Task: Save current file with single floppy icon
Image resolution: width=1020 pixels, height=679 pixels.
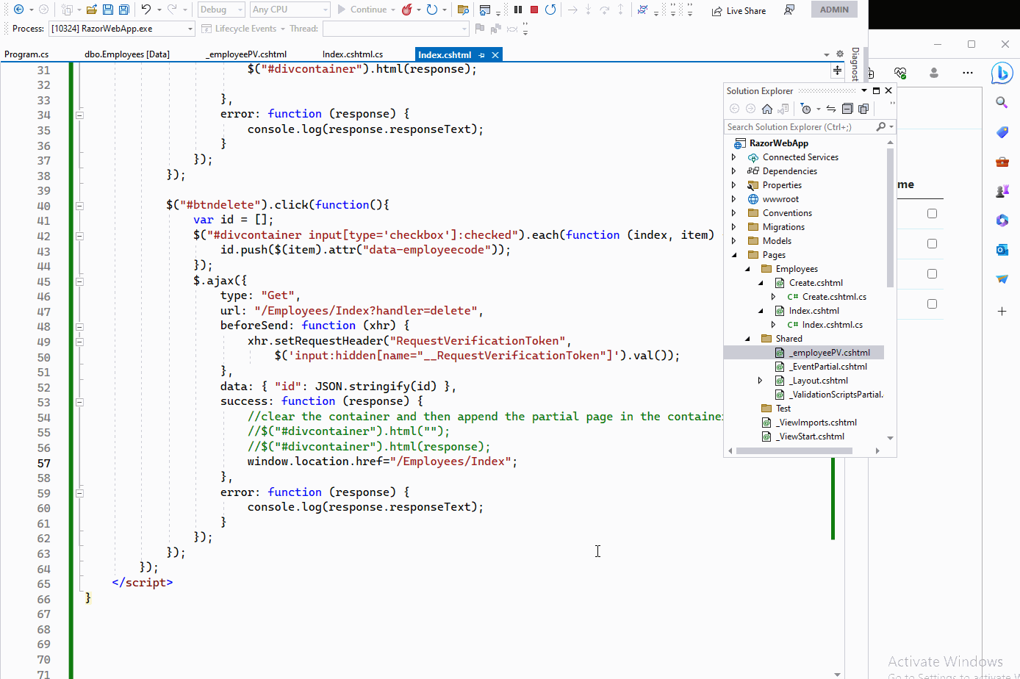Action: [108, 10]
